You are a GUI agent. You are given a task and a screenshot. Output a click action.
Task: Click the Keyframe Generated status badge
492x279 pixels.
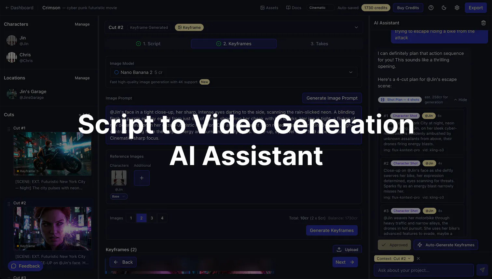point(149,27)
